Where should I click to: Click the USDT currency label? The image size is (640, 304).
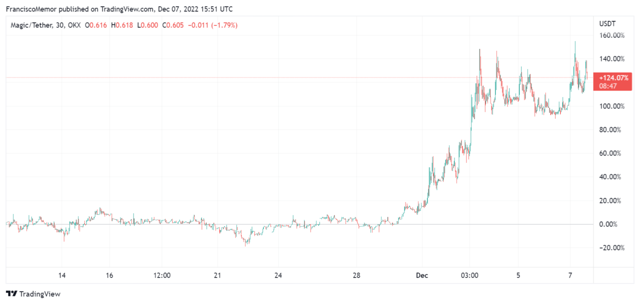pos(607,23)
